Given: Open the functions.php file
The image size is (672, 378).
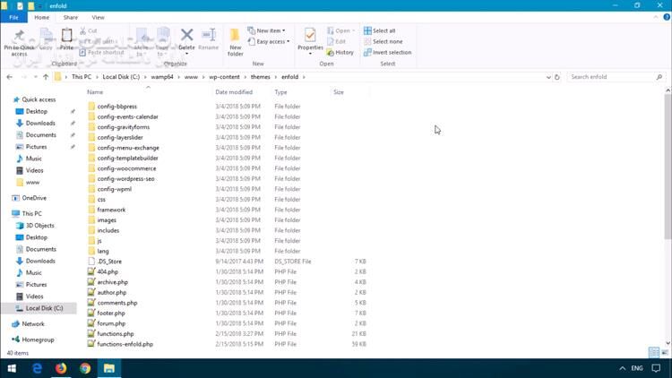Looking at the screenshot, I should (115, 333).
